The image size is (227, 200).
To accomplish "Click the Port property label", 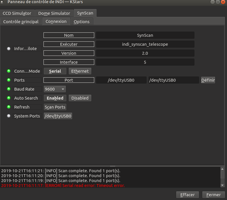I will (69, 80).
